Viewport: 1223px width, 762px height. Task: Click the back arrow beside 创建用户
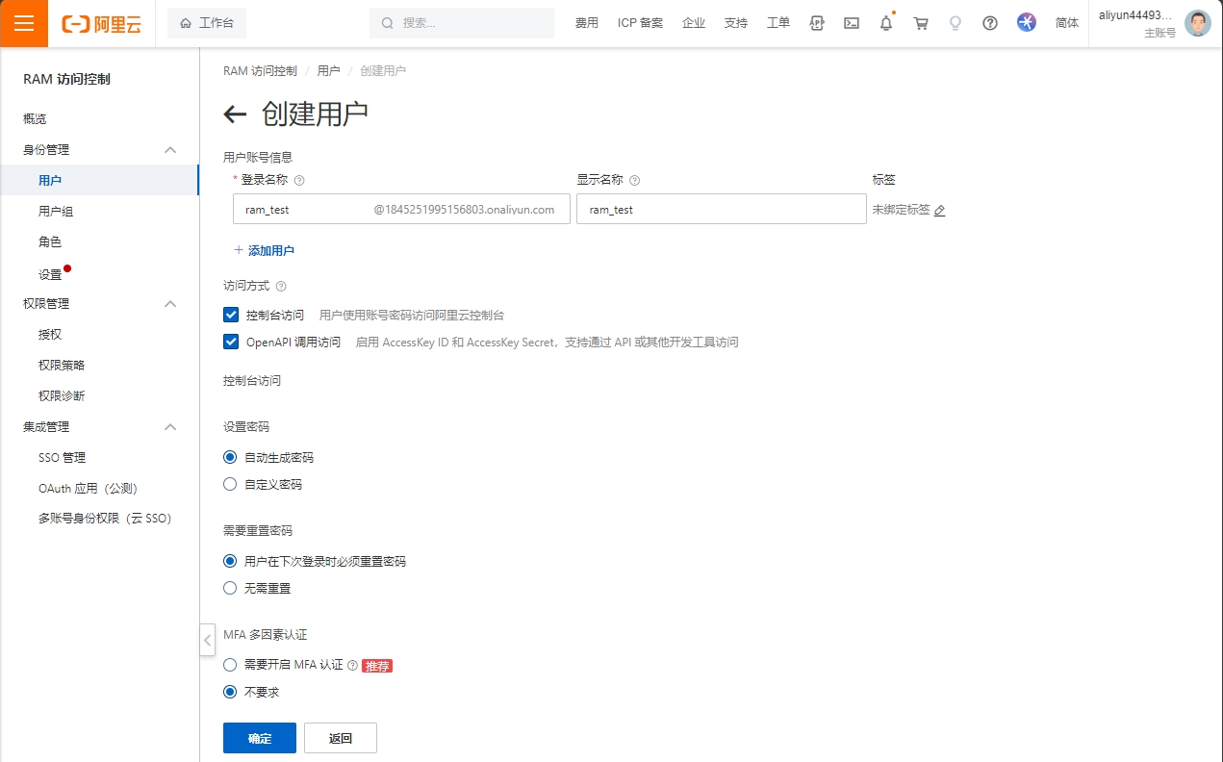[235, 114]
